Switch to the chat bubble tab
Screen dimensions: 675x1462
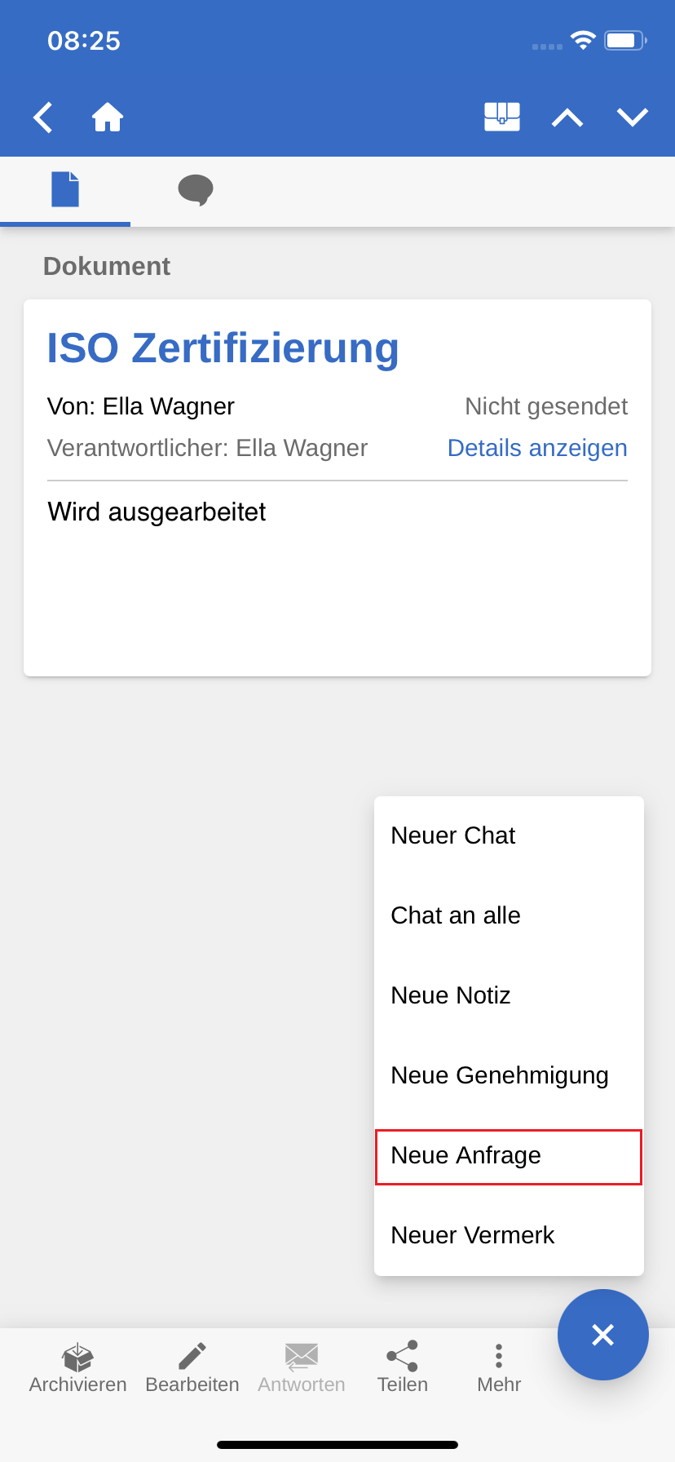[x=196, y=189]
